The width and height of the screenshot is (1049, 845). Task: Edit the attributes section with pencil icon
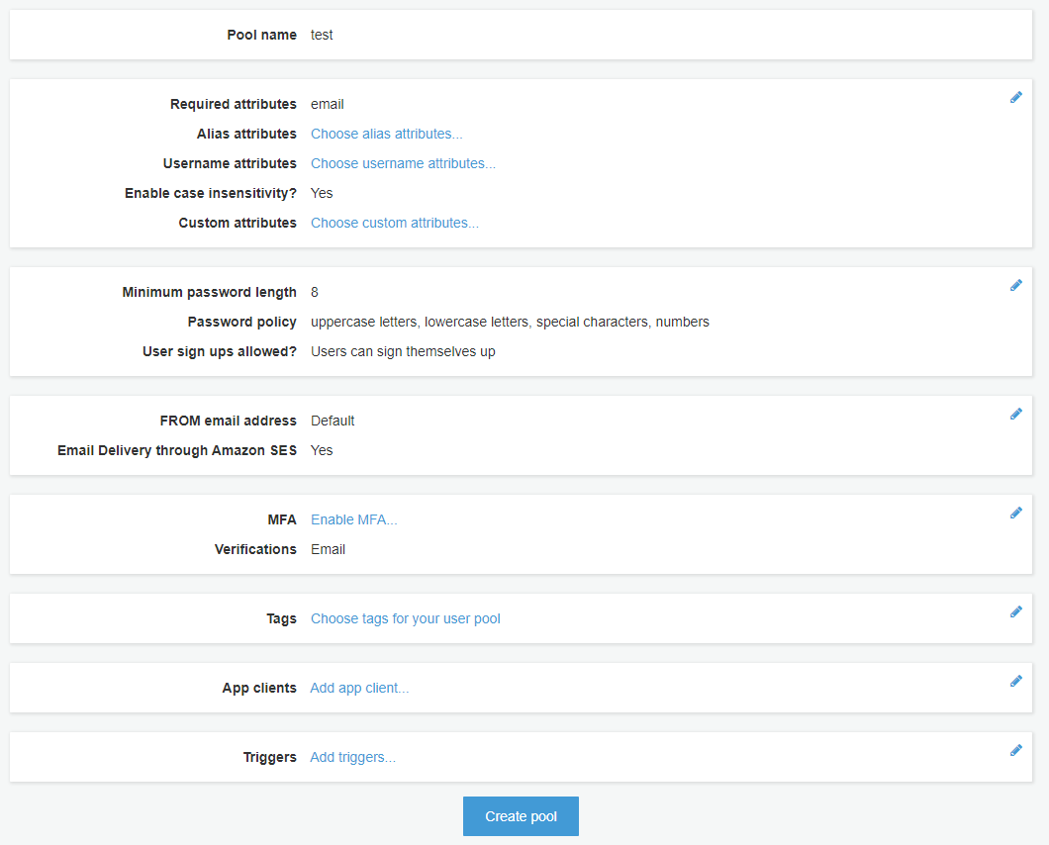pyautogui.click(x=1015, y=98)
